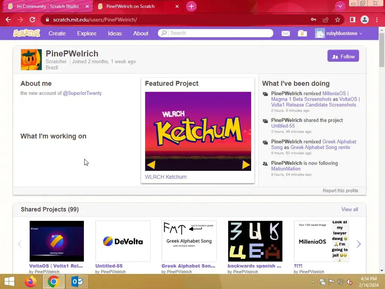Open backwards spanish project thumbnail
Image resolution: width=385 pixels, height=289 pixels.
[255, 241]
